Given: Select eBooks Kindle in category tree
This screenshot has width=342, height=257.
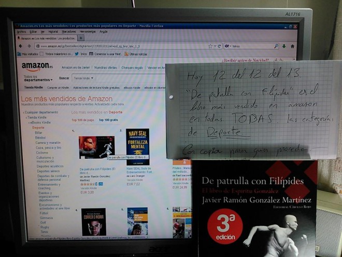Looking at the screenshot, I should tap(40, 123).
